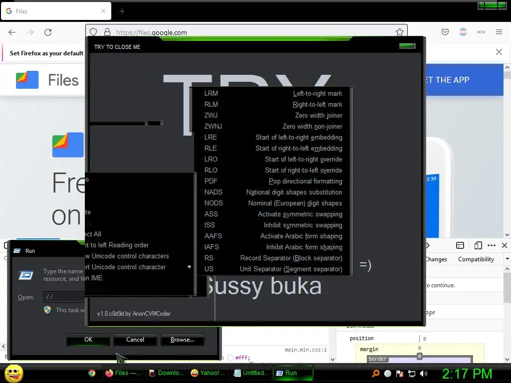This screenshot has height=383, width=511.
Task: Click Browse in the Run dialog
Action: 183,340
